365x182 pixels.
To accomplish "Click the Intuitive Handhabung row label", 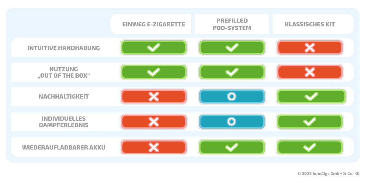I will tap(64, 48).
